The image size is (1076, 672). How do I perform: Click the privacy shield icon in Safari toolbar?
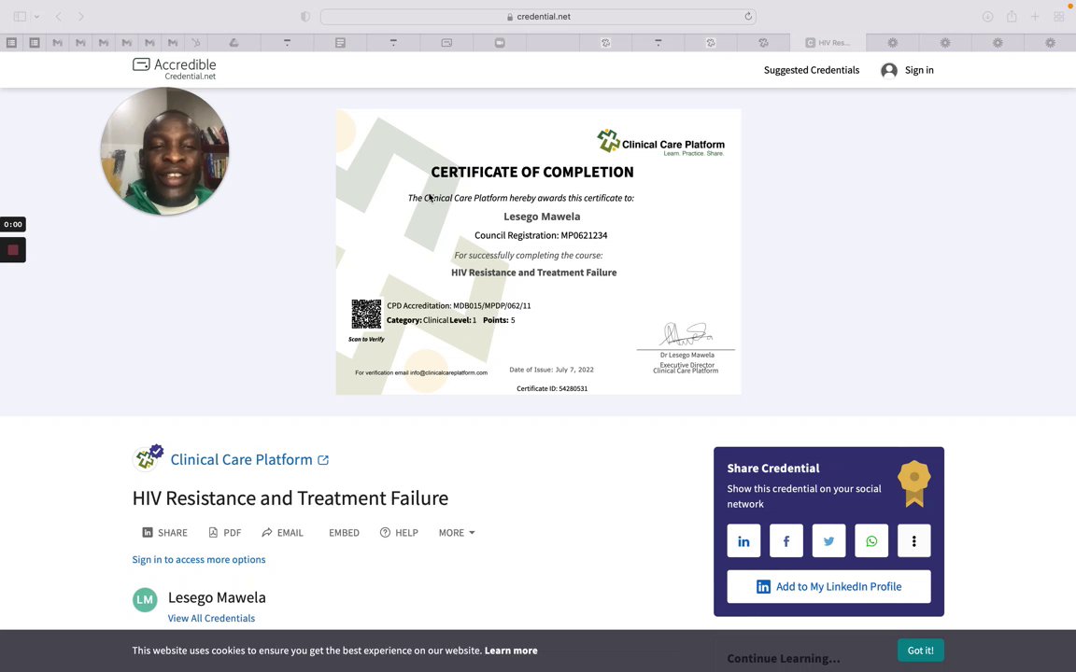pos(305,17)
